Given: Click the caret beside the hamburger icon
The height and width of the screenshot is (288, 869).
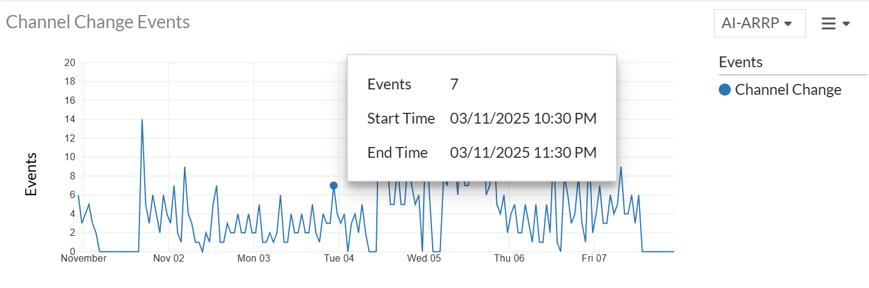Looking at the screenshot, I should tap(846, 24).
